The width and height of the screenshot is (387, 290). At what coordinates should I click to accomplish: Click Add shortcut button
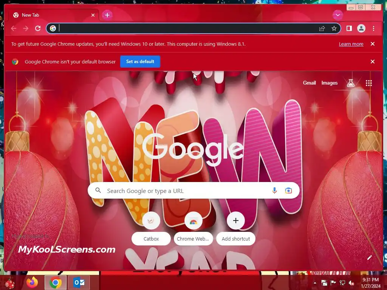point(236,228)
